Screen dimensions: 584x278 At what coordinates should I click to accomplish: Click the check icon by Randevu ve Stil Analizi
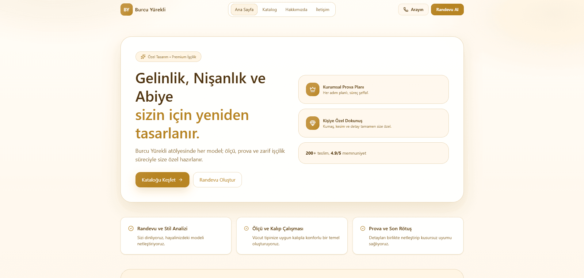pos(131,228)
